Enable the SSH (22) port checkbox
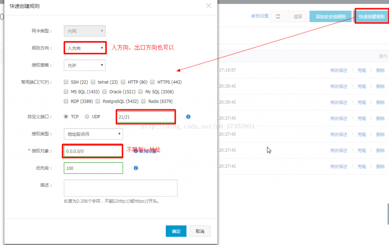 66,82
